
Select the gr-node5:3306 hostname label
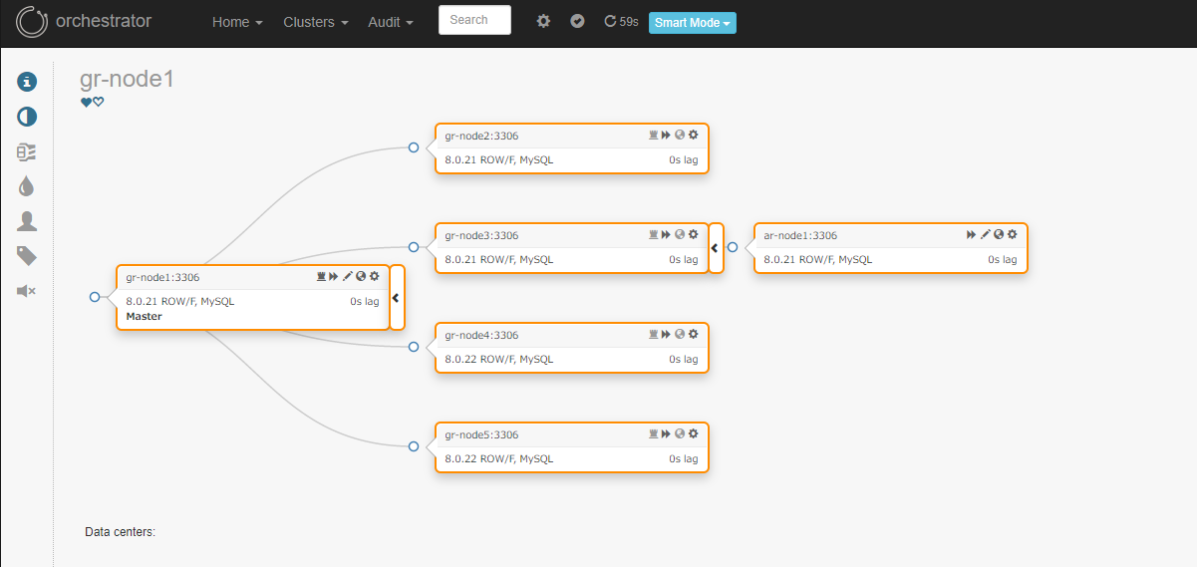tap(481, 435)
